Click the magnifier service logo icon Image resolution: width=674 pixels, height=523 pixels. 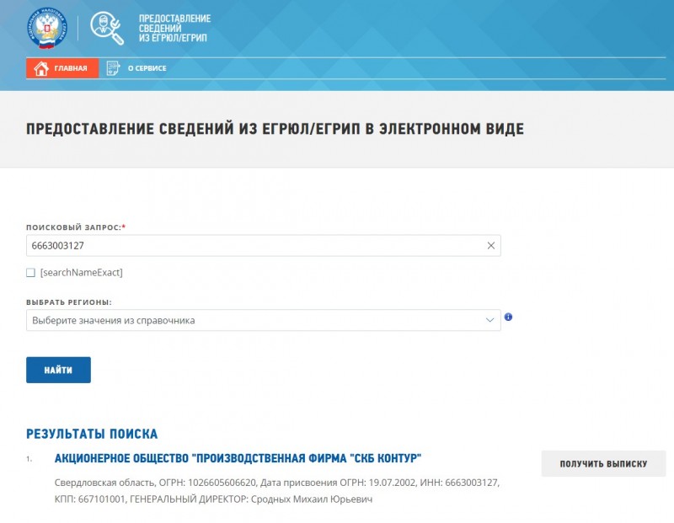click(x=107, y=28)
